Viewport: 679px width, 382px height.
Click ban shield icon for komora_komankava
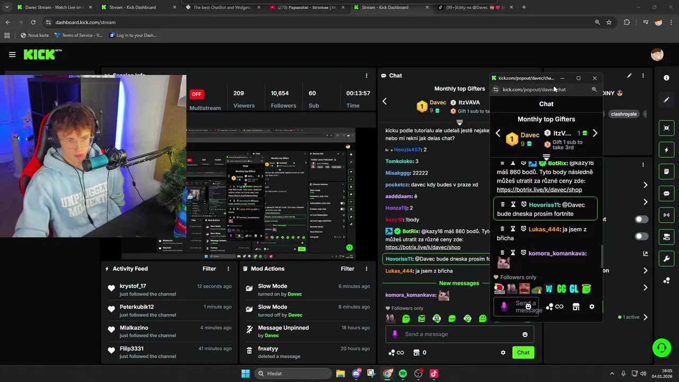[x=524, y=253]
